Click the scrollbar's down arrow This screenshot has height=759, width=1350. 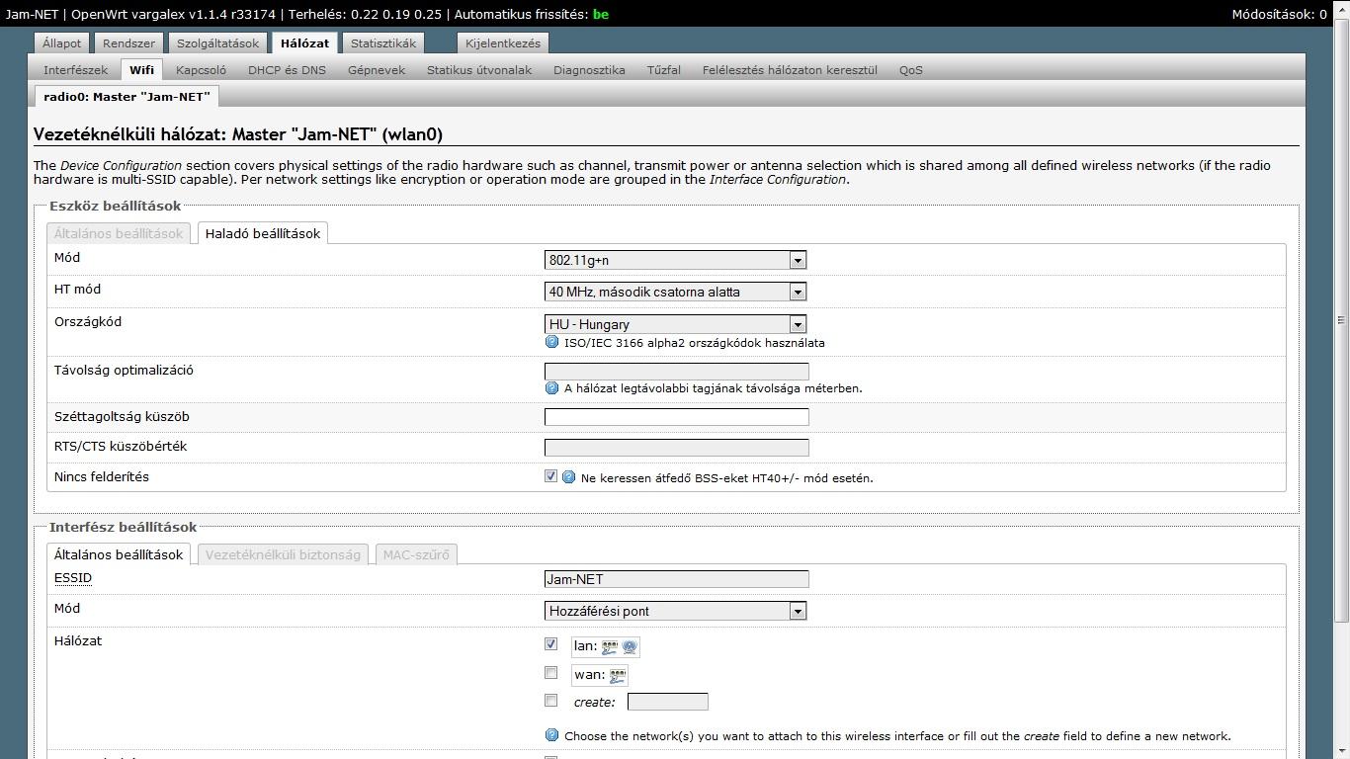(1341, 750)
